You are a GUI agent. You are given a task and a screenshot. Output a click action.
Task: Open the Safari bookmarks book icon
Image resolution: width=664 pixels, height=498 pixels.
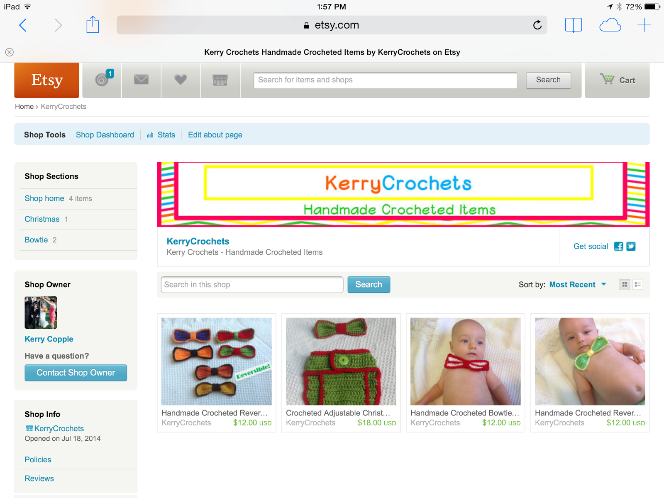[573, 25]
